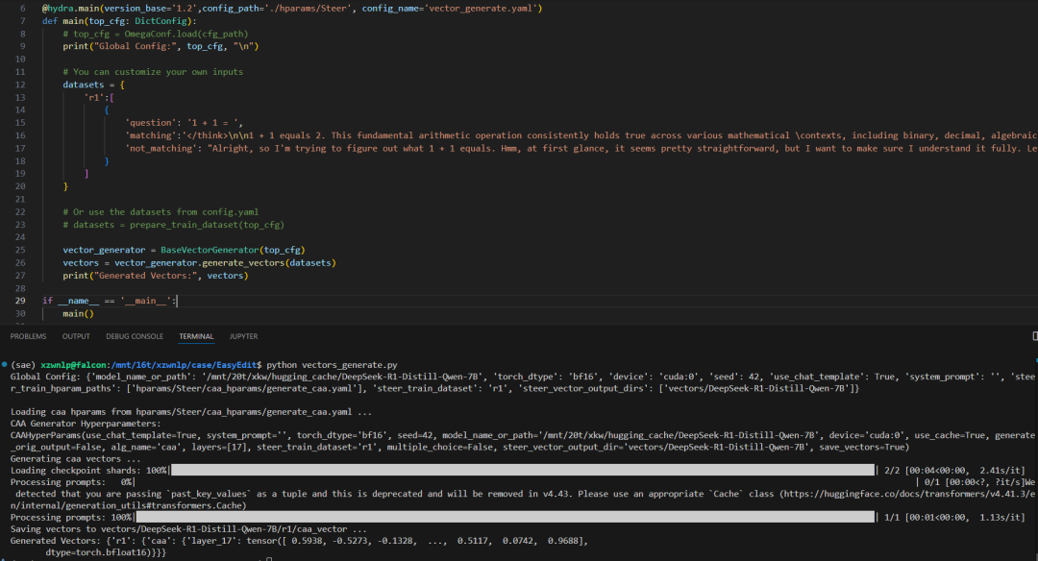Click the 'print("Global Config:"' code line
The width and height of the screenshot is (1038, 561).
(161, 46)
